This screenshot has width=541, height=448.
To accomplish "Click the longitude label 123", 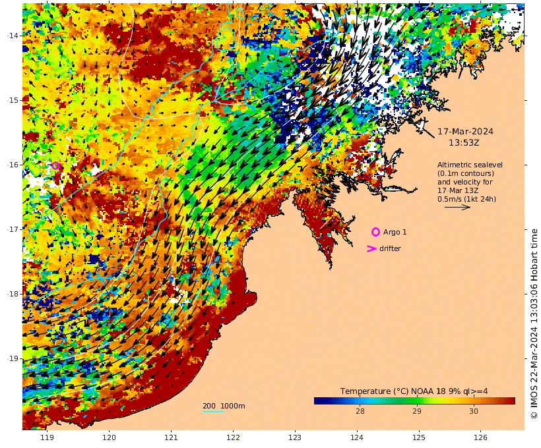I will pyautogui.click(x=295, y=437).
